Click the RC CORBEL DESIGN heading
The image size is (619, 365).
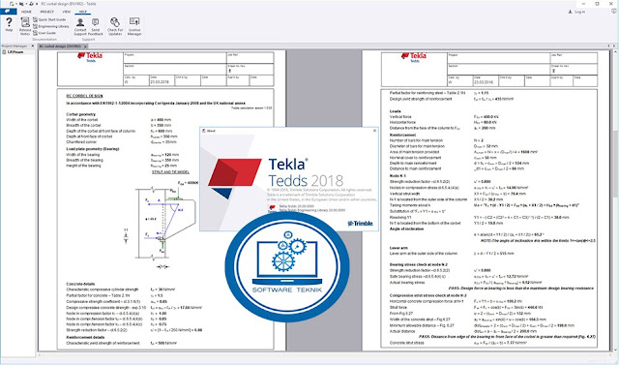84,96
